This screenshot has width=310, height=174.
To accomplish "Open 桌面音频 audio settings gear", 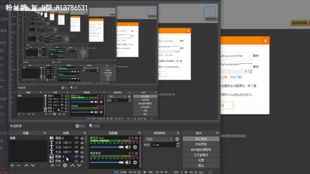I will point(135,162).
